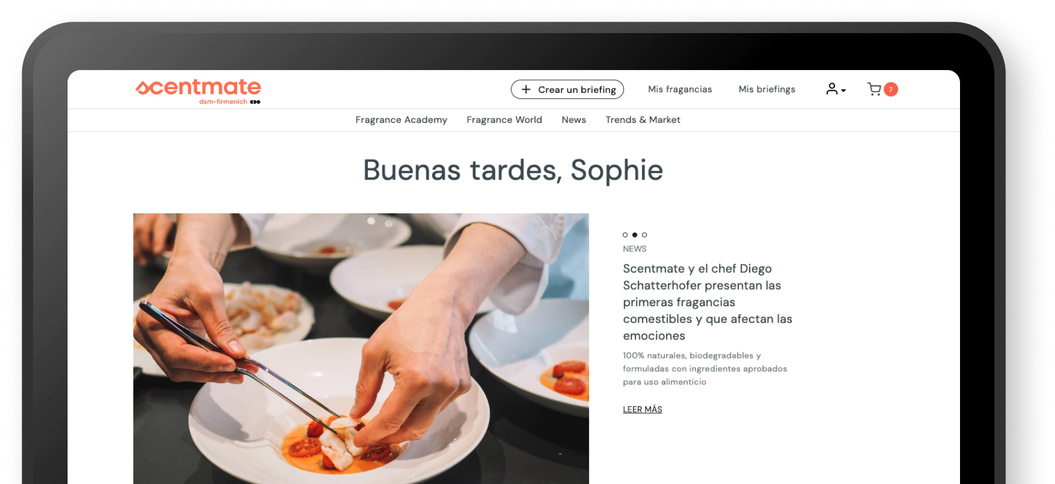Expand the account dropdown arrow

click(843, 91)
